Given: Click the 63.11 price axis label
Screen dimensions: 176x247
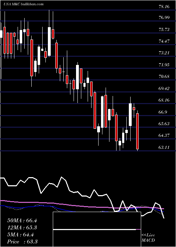Looking at the screenshot, I should (x=164, y=147).
